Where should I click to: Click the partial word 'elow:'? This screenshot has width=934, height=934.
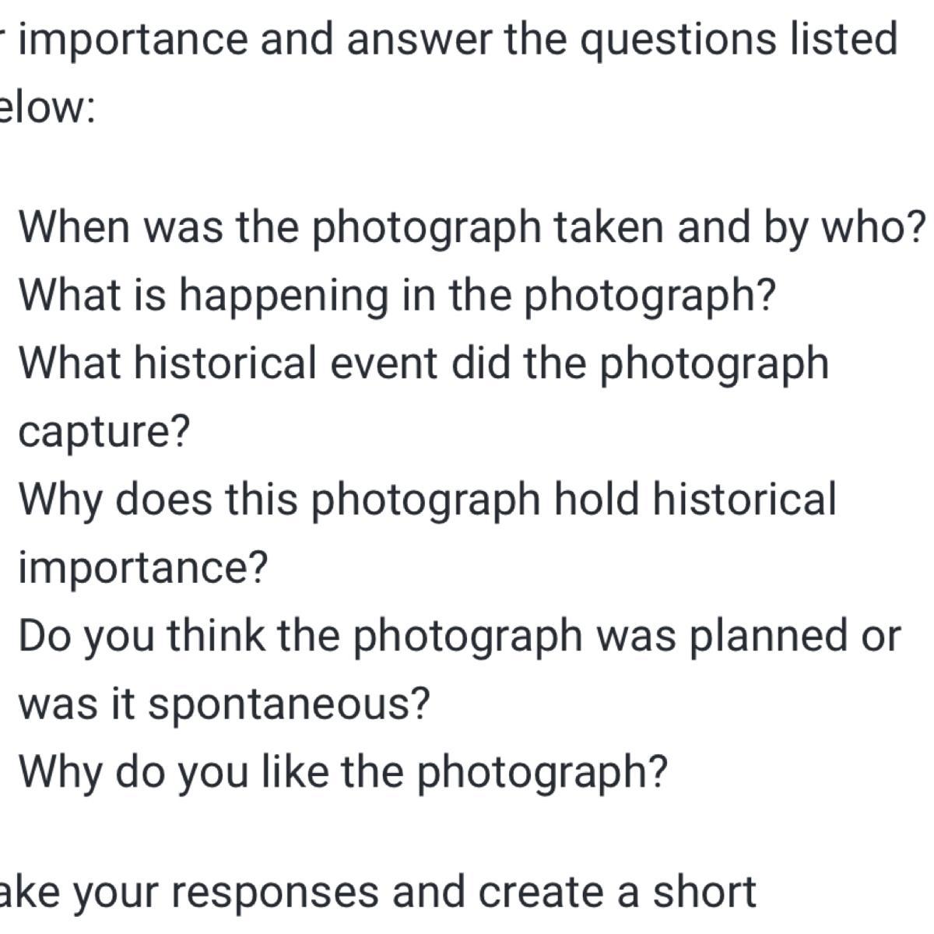[47, 109]
